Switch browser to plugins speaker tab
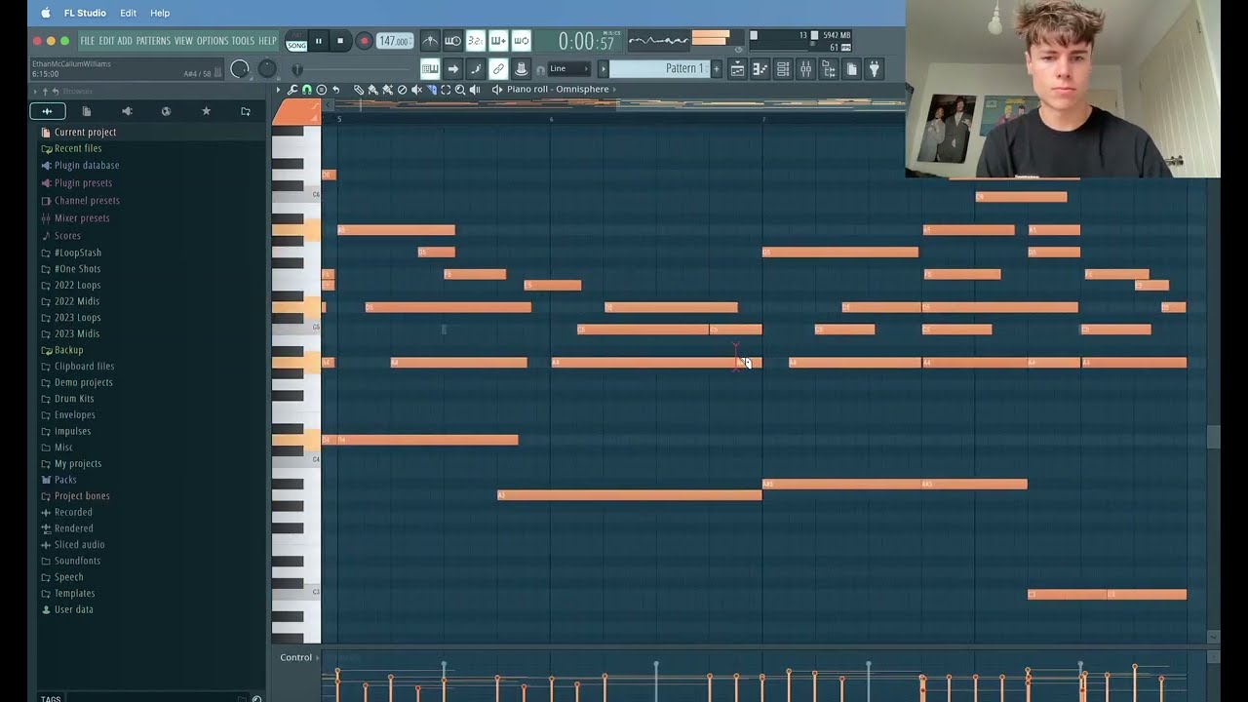The height and width of the screenshot is (702, 1248). click(x=126, y=111)
